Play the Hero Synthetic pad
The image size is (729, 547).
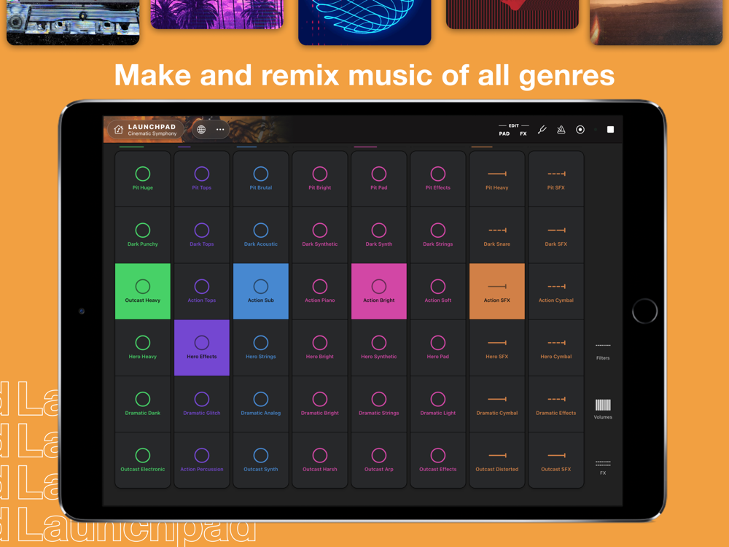coord(379,347)
